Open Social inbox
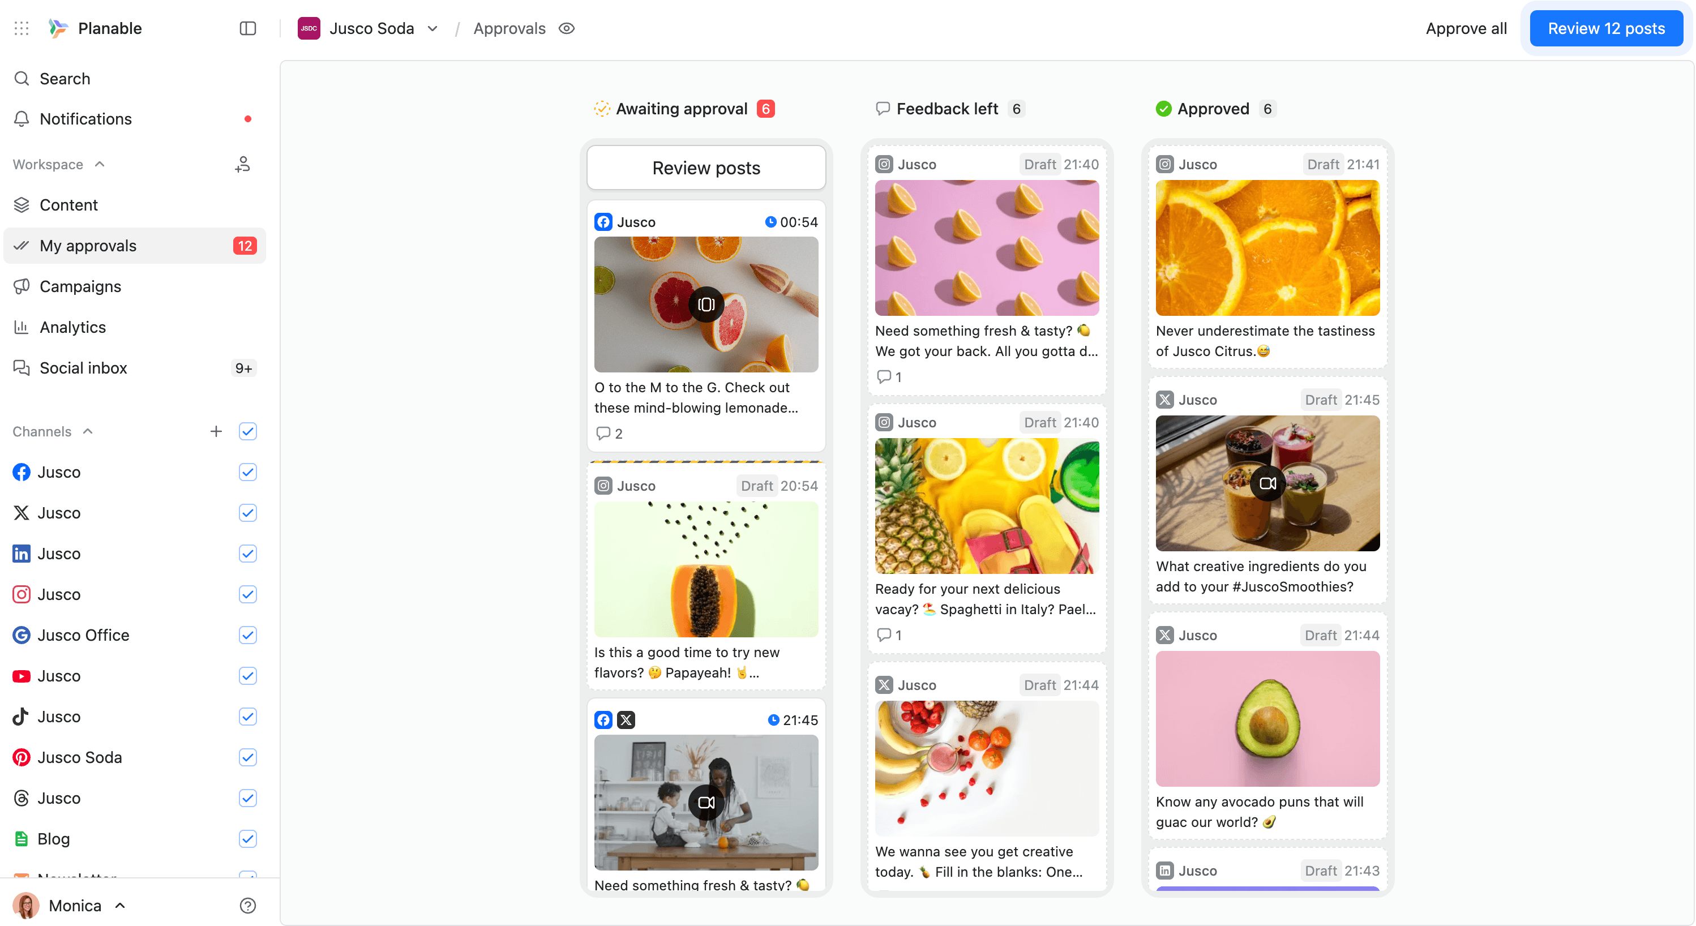Screen dimensions: 1696x926 pyautogui.click(x=135, y=368)
